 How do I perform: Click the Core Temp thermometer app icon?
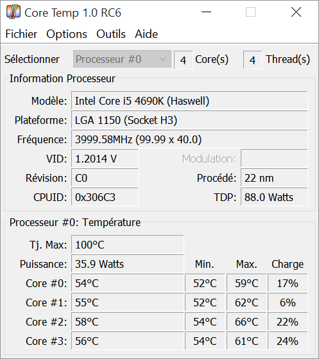tap(13, 12)
